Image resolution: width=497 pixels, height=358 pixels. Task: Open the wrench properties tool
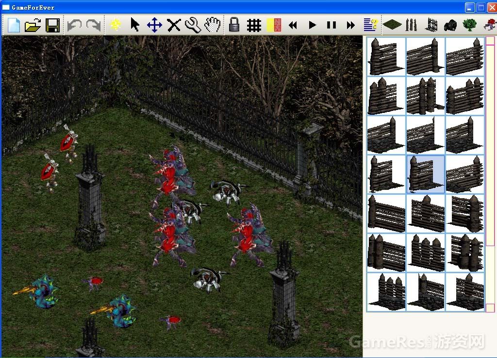click(x=193, y=25)
